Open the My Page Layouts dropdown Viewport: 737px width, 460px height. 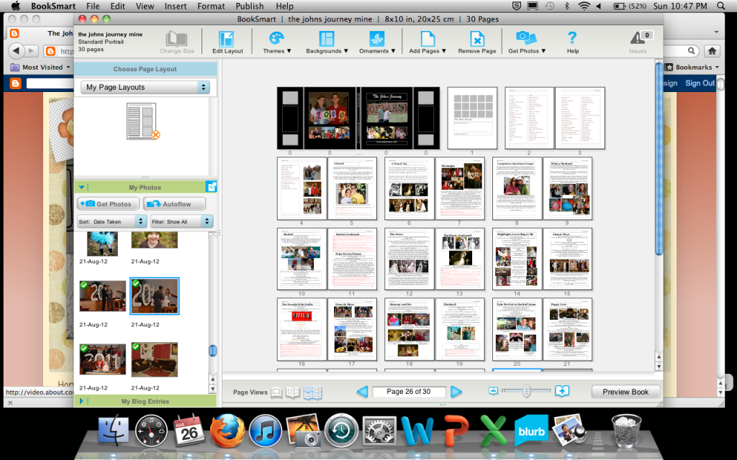click(145, 87)
